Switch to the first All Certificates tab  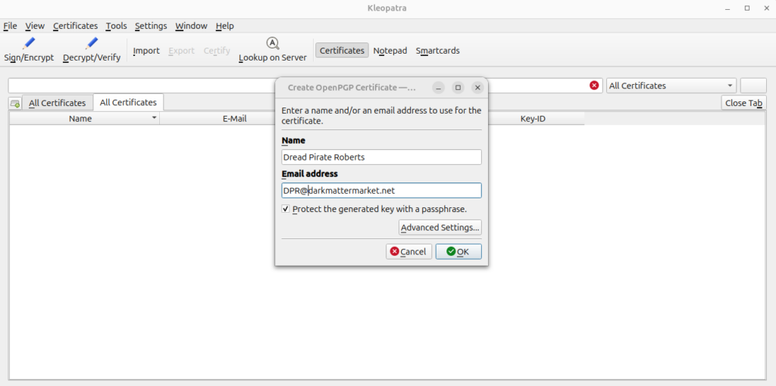point(58,103)
